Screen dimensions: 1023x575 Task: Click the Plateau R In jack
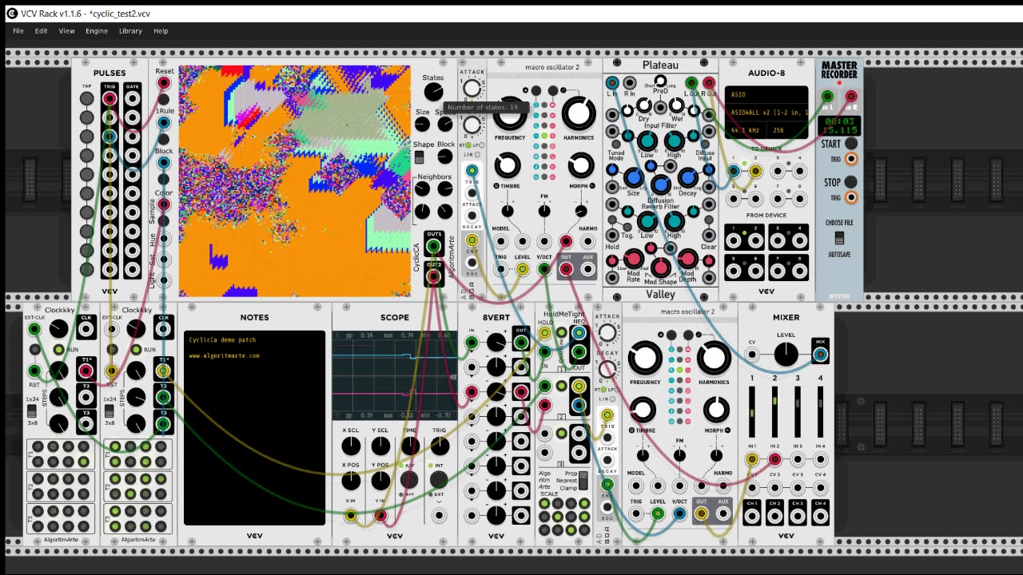coord(629,83)
